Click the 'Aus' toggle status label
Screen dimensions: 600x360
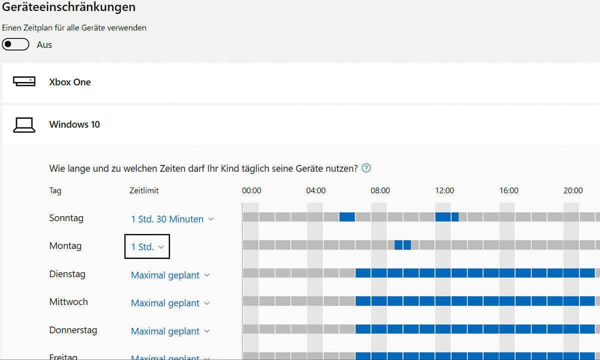click(x=44, y=45)
